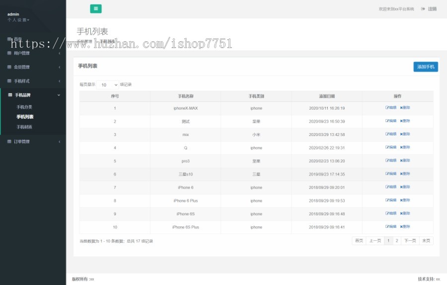The image size is (447, 285).
Task: Expand the 订单管理 menu chevron
Action: click(59, 142)
